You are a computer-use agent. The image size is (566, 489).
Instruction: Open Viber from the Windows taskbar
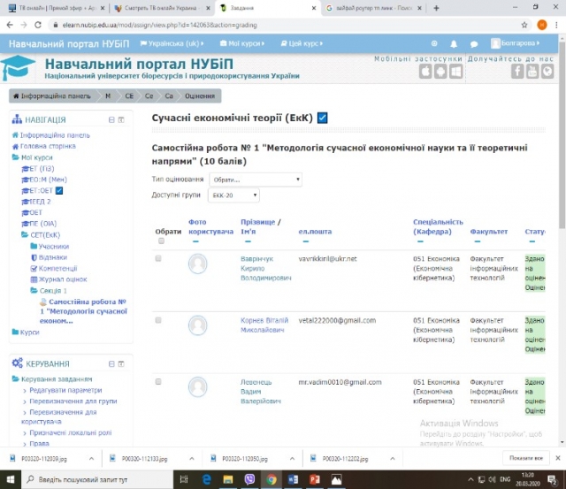[249, 478]
